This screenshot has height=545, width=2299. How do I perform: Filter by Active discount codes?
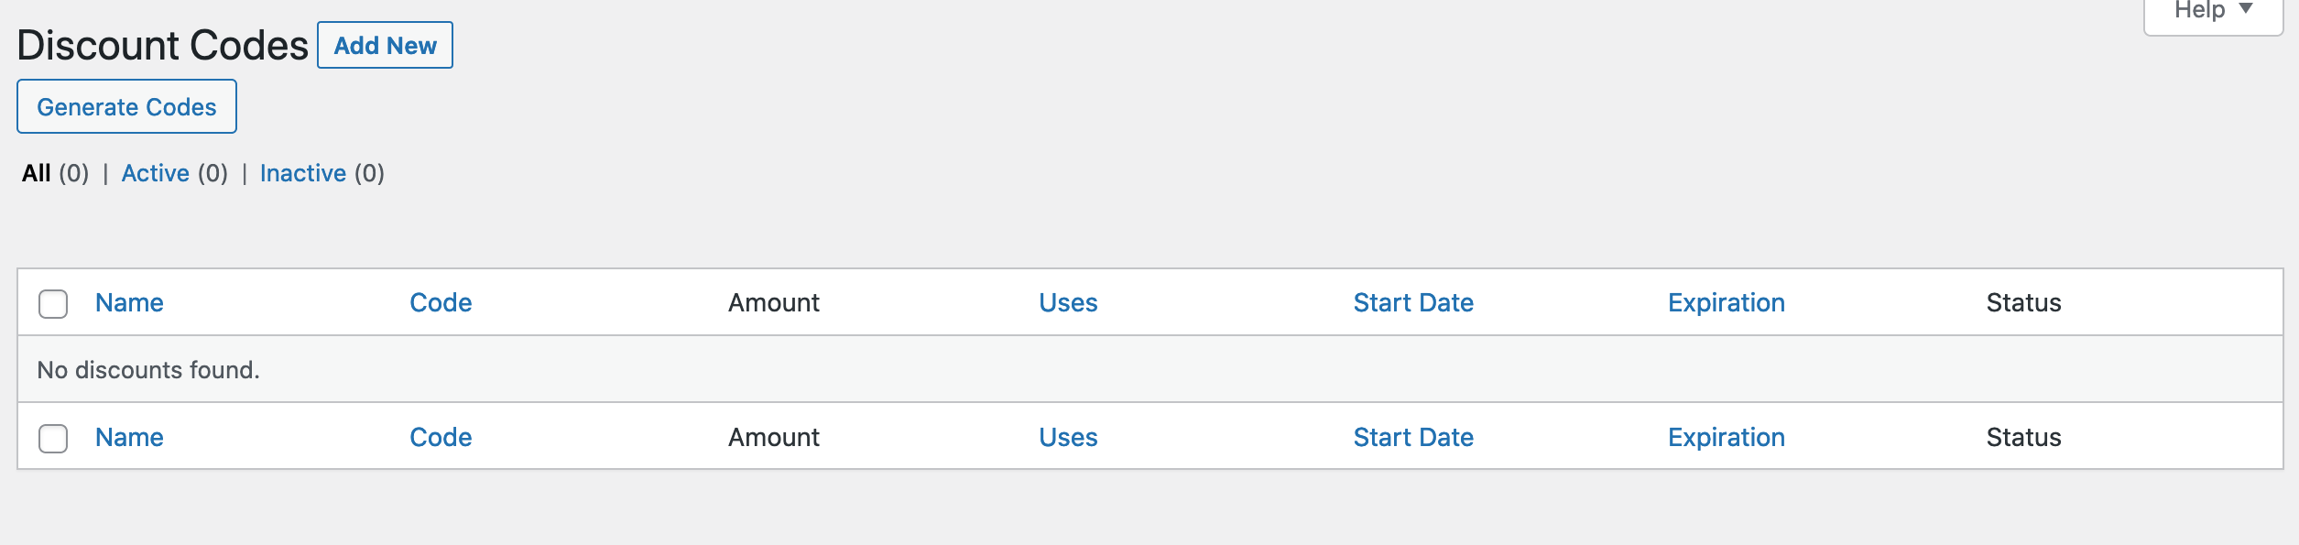pos(156,173)
